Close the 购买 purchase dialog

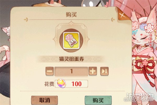(x=122, y=15)
